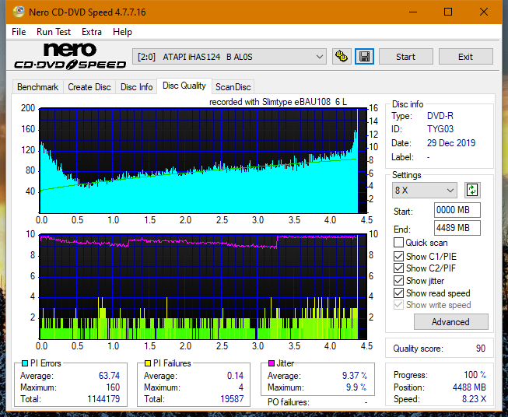The image size is (508, 417).
Task: Maximize the Nero CD-DVD Speed window
Action: (x=448, y=12)
